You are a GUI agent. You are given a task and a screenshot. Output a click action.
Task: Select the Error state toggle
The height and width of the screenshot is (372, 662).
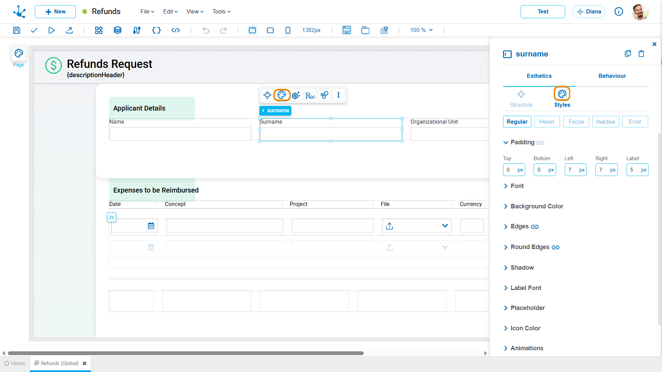coord(635,122)
